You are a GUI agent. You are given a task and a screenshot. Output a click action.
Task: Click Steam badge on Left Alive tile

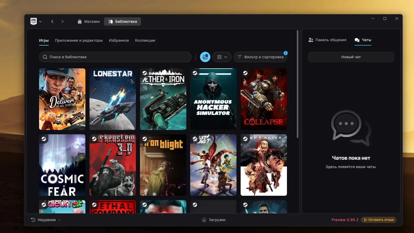coord(245,139)
